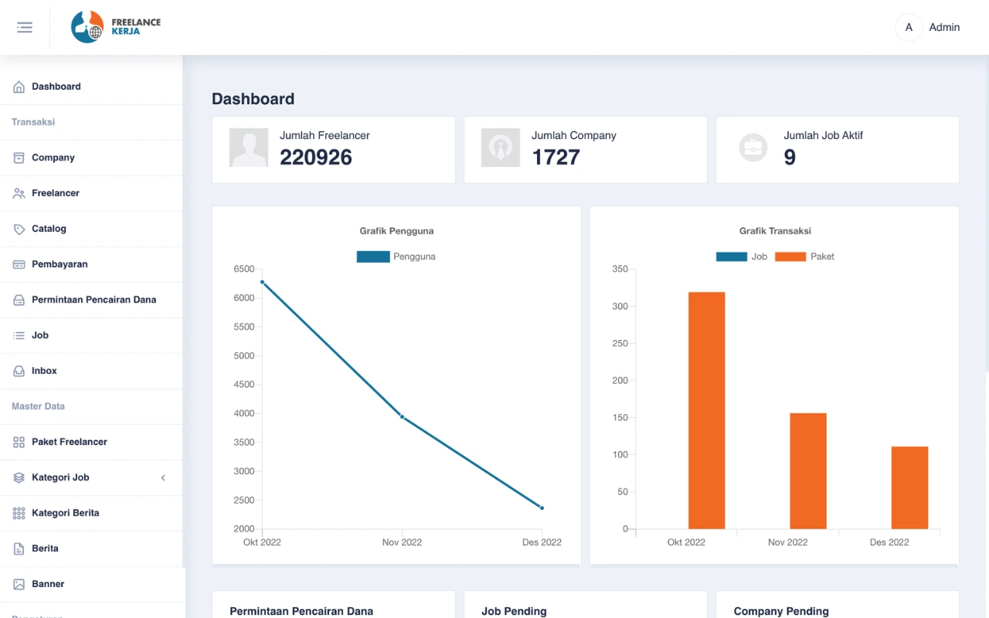
Task: Click the Catalog tag icon
Action: pos(19,229)
